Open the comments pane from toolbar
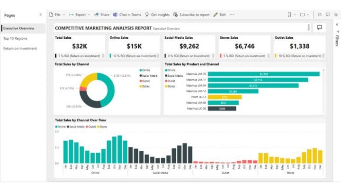This screenshot has height=192, width=341. [327, 15]
